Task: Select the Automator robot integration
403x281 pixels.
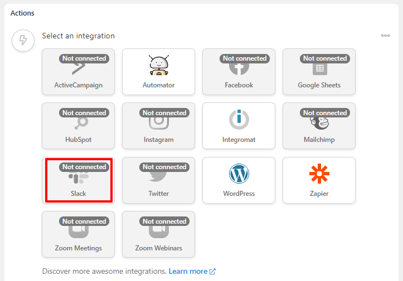Action: pos(158,72)
